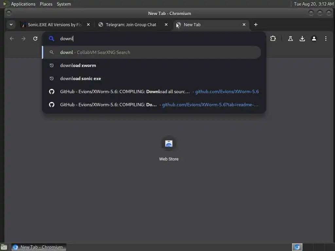Click the 'Web Store' label
This screenshot has height=251, width=335.
tap(169, 159)
